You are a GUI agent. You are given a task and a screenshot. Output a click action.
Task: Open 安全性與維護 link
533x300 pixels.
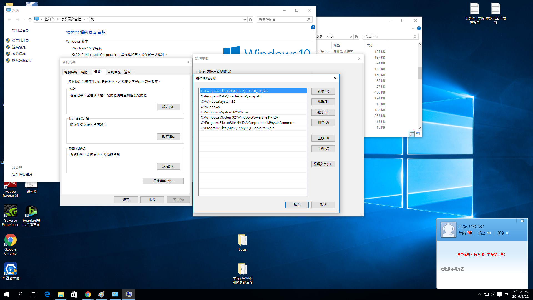point(22,174)
